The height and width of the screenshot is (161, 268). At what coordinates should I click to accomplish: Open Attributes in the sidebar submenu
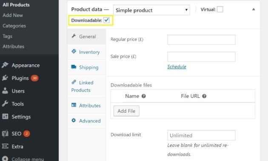coord(13,46)
